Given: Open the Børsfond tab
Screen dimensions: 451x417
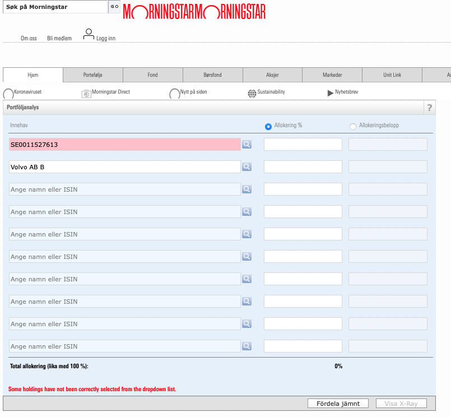Looking at the screenshot, I should pyautogui.click(x=212, y=75).
